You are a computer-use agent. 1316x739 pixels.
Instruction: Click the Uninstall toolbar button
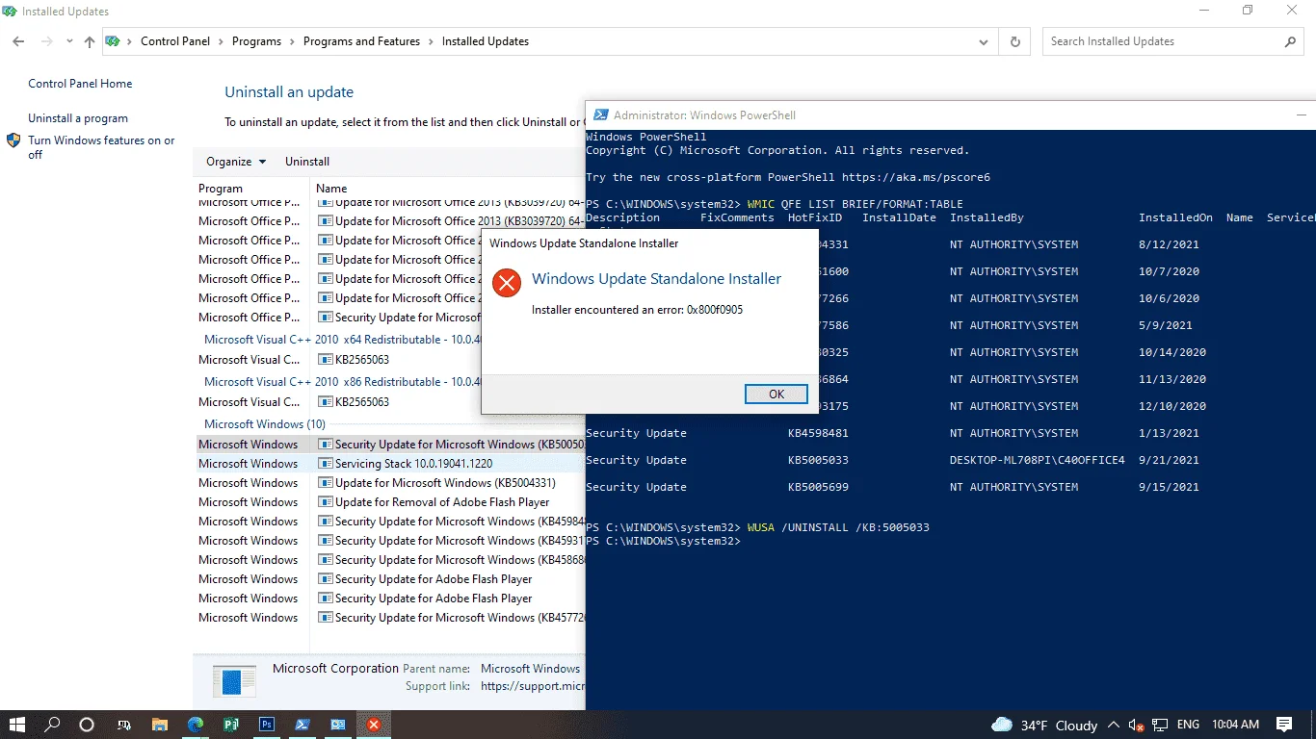click(307, 162)
